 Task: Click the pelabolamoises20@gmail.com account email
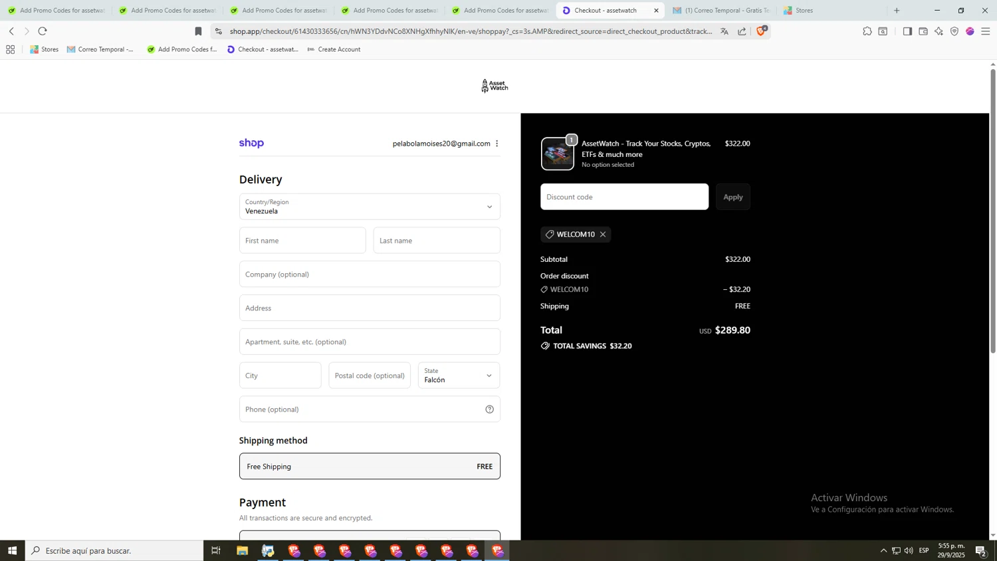(x=441, y=144)
